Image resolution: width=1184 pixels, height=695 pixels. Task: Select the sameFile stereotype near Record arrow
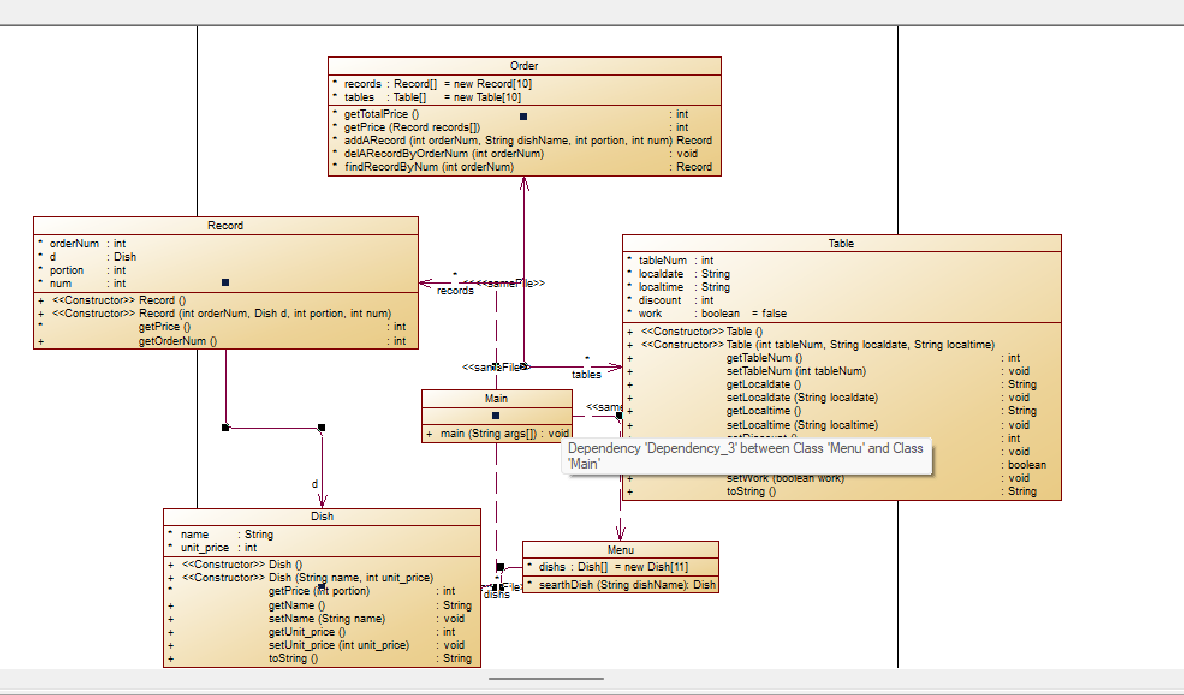click(511, 283)
